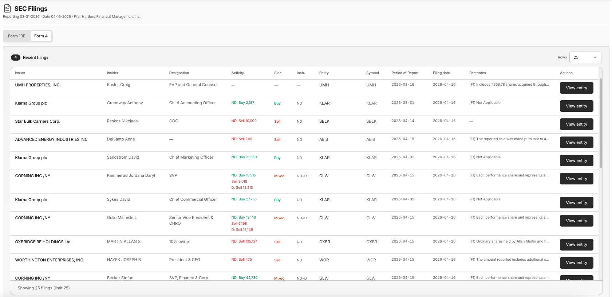Select insider Koster Craig

118,85
